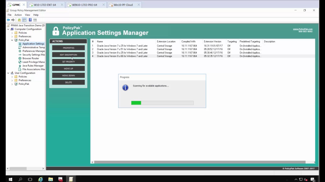325x182 pixels.
Task: Click the Back arrow toolbar icon
Action: tap(8, 20)
